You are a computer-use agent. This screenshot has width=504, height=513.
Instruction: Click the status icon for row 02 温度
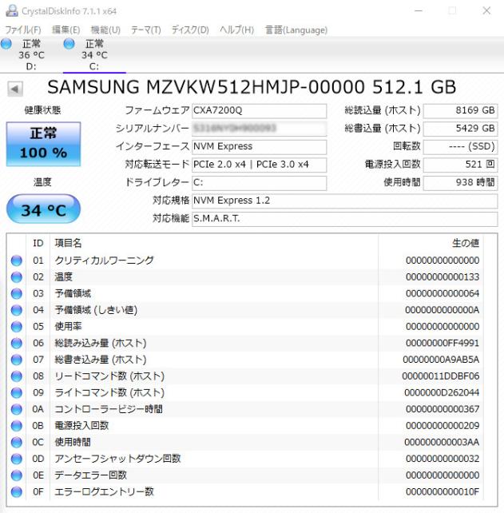point(16,277)
